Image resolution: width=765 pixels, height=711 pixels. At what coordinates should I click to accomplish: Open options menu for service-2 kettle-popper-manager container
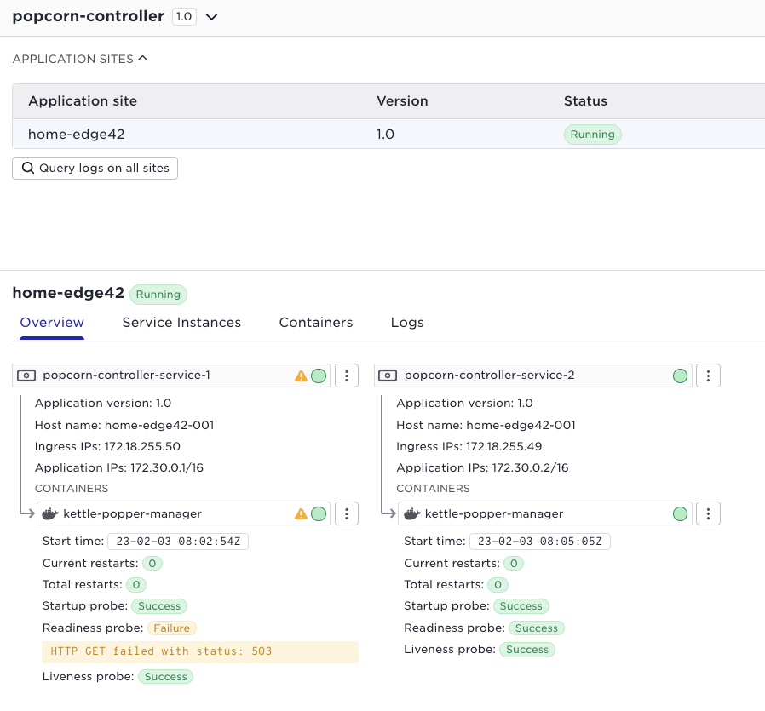pyautogui.click(x=708, y=513)
